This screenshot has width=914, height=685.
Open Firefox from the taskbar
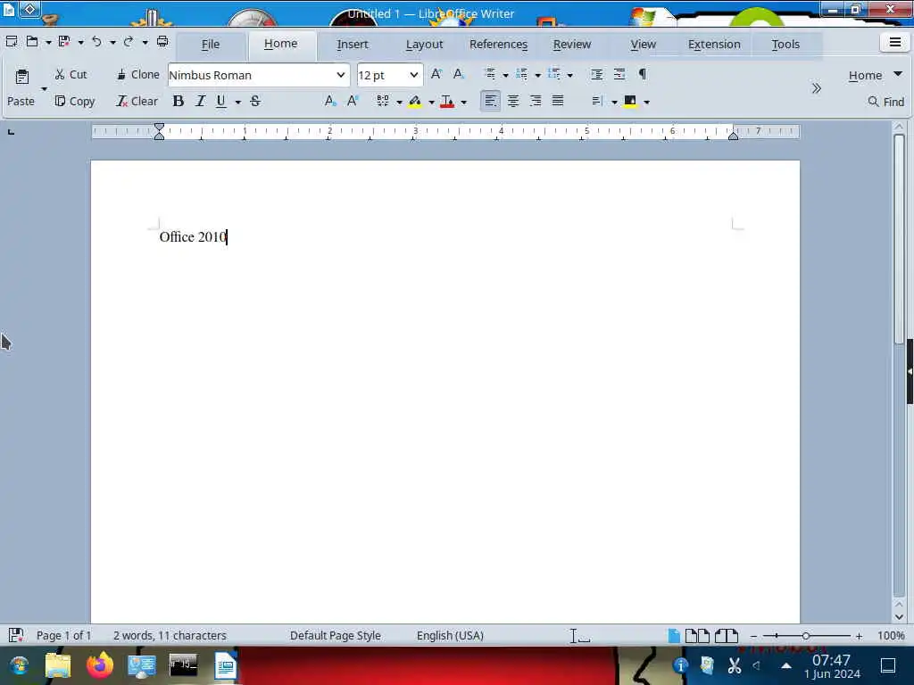100,665
